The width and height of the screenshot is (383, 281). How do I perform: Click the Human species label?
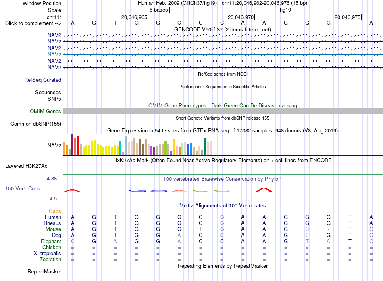pos(53,217)
